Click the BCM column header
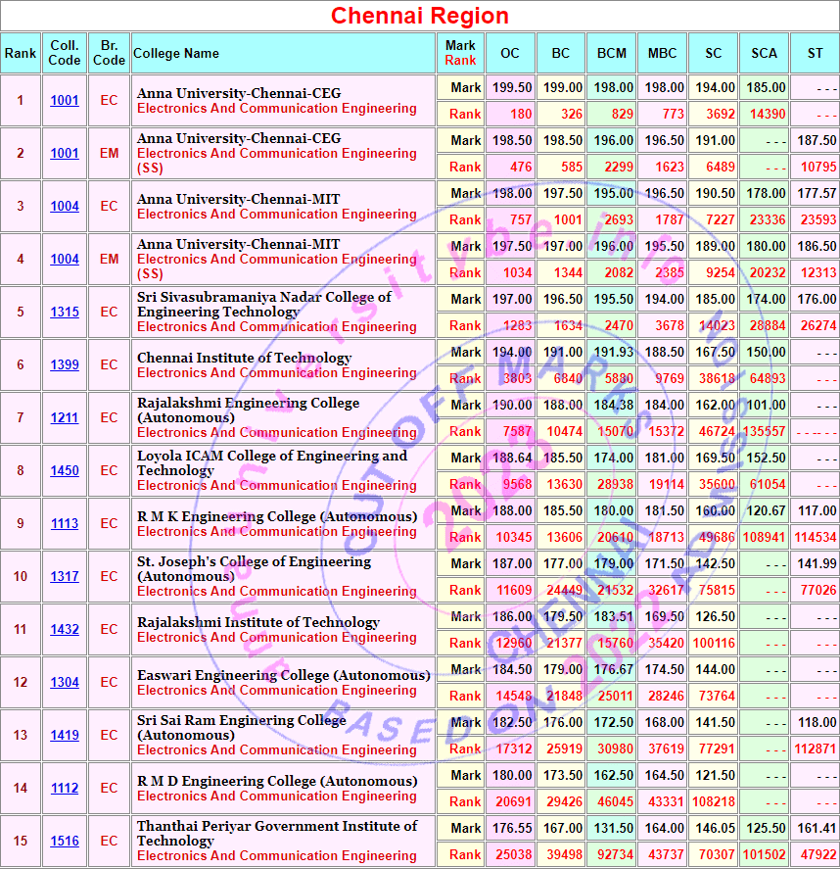Screen dimensions: 840x869 coord(611,53)
